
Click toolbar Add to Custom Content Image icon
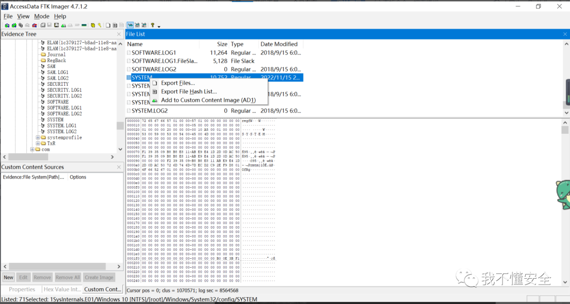click(x=64, y=25)
